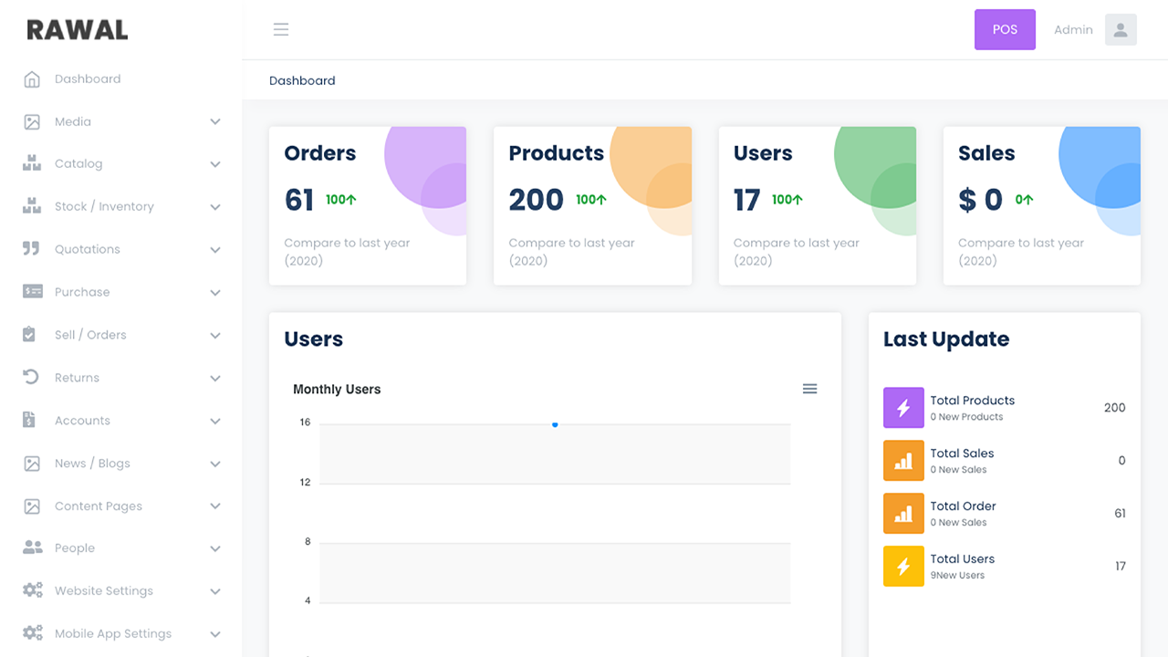Click the Returns undo-arrow icon
Image resolution: width=1168 pixels, height=657 pixels.
[32, 378]
